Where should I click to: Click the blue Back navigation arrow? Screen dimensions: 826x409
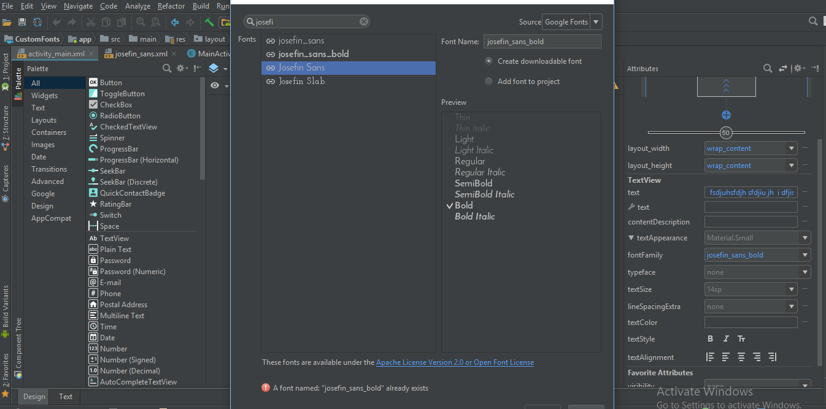174,22
